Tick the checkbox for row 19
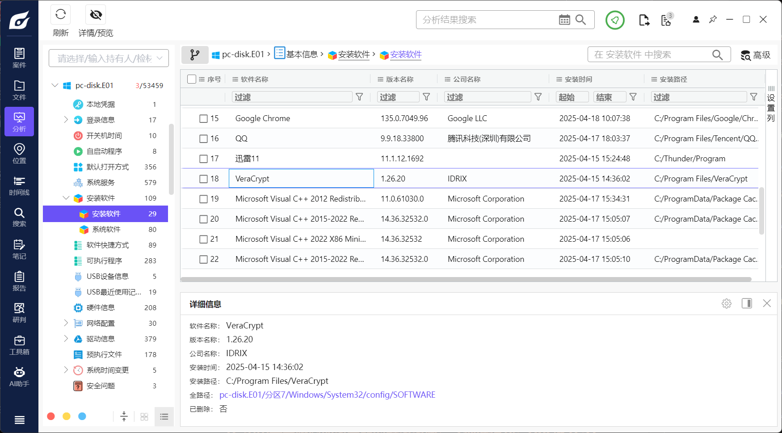Viewport: 782px width, 433px height. 203,199
